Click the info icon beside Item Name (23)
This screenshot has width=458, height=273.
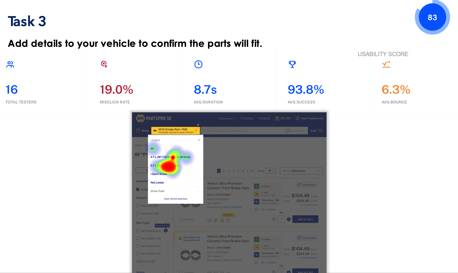coord(166,231)
